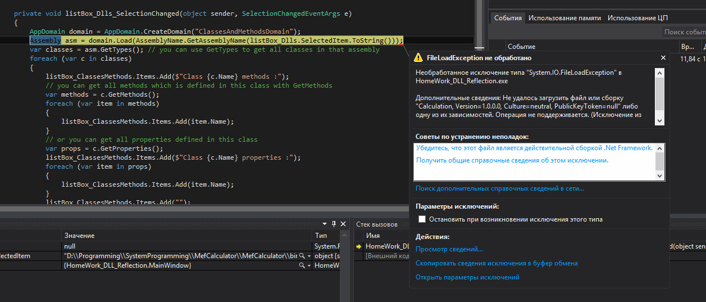Screen dimensions: 706x302
Task: Expand visualizer dropdown for MainWindow row
Action: click(x=308, y=265)
